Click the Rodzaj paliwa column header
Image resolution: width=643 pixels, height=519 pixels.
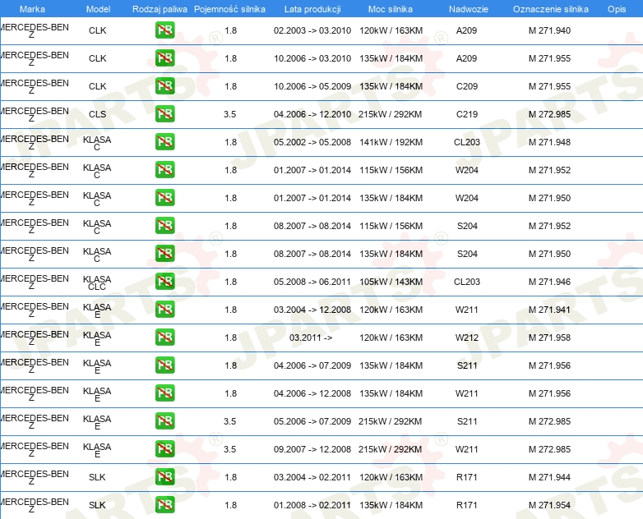[160, 9]
